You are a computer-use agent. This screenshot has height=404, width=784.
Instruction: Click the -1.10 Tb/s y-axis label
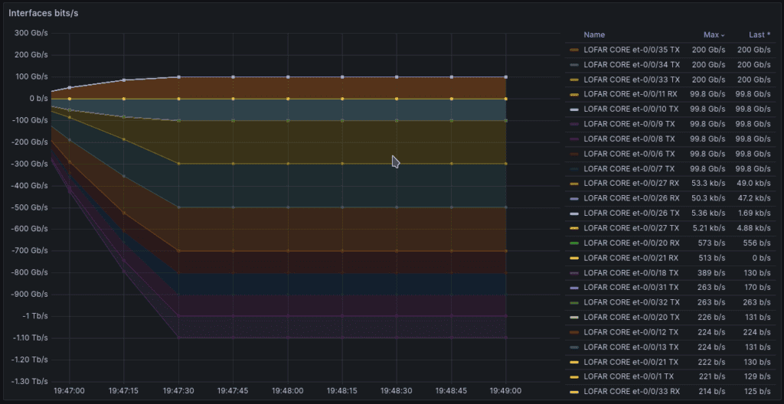point(29,338)
